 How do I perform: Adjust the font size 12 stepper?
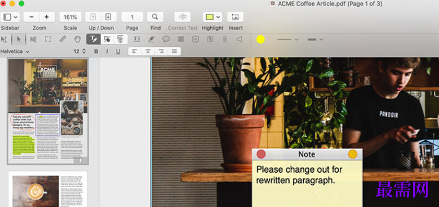tap(84, 51)
